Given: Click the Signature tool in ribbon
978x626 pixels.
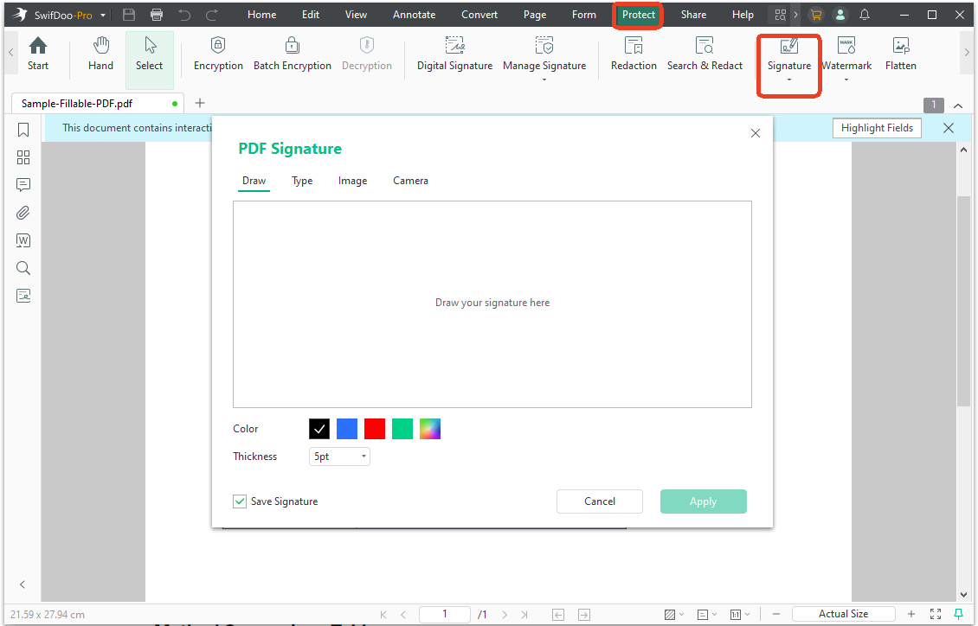Looking at the screenshot, I should [x=789, y=54].
